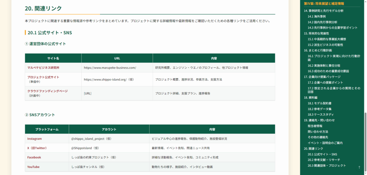367x175 pixels.
Task: Open クラウドファンディングページ link
Action: click(48, 91)
